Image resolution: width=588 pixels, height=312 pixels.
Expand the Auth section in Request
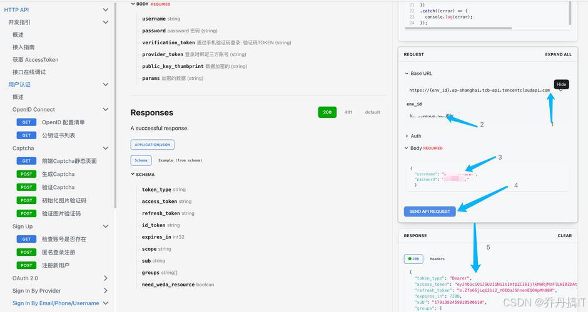(407, 136)
